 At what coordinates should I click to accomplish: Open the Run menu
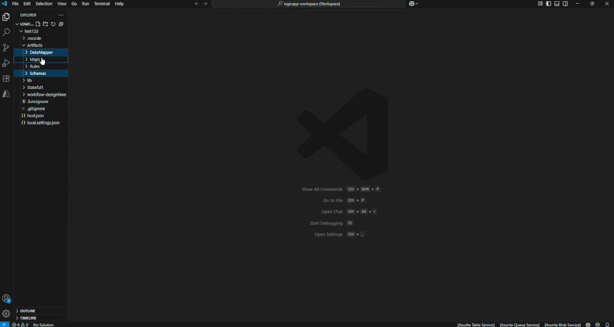pyautogui.click(x=86, y=4)
